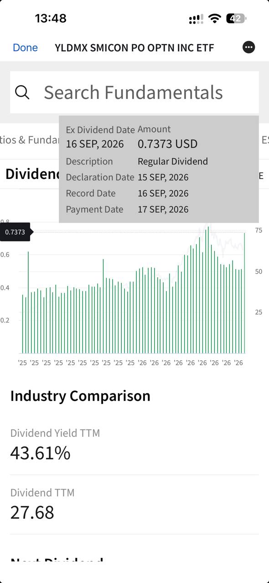Check the Wi-Fi status icon
This screenshot has width=269, height=583.
[x=214, y=19]
